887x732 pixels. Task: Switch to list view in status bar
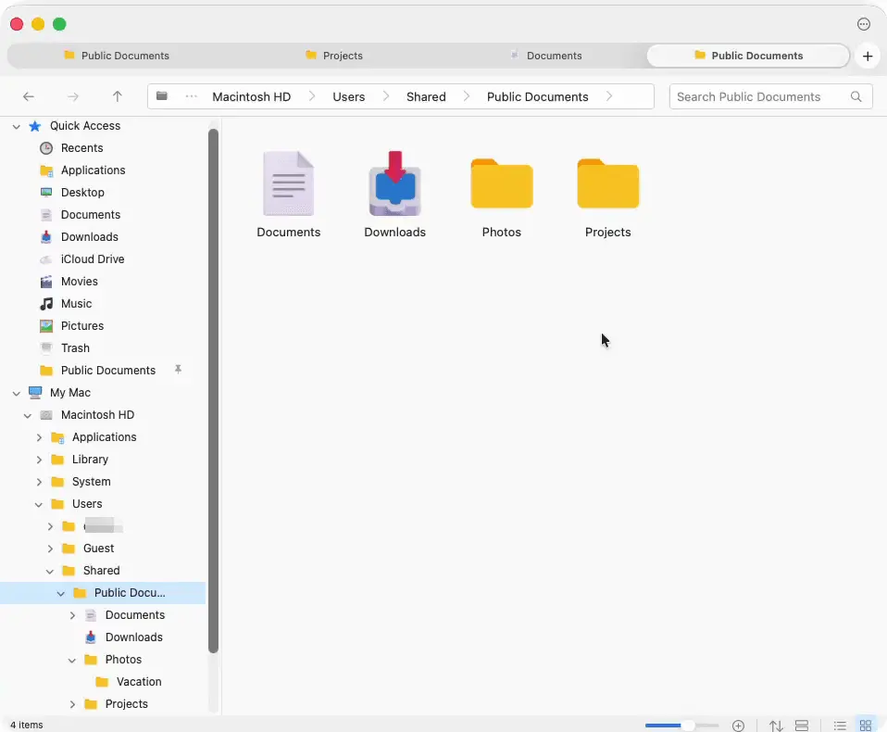[x=840, y=726]
